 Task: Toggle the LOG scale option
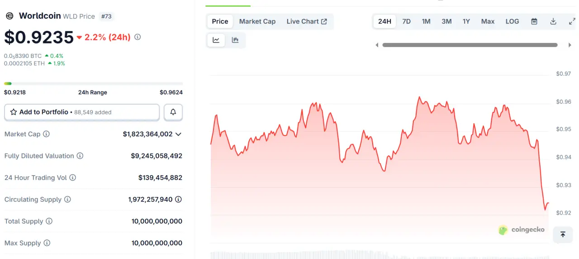point(512,21)
